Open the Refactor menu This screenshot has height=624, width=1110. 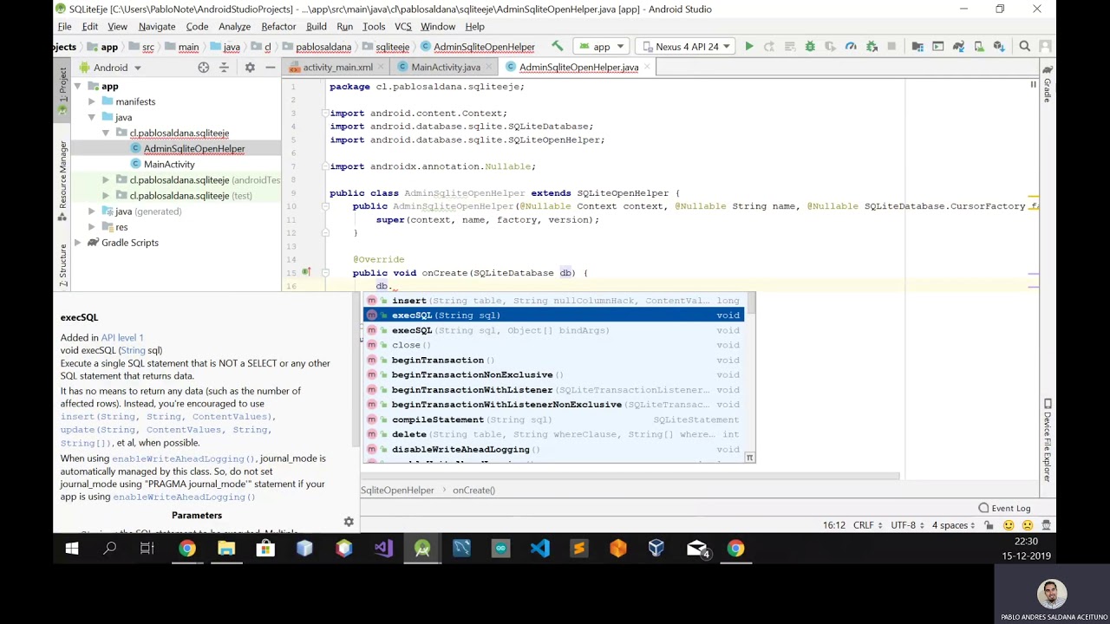pyautogui.click(x=278, y=27)
